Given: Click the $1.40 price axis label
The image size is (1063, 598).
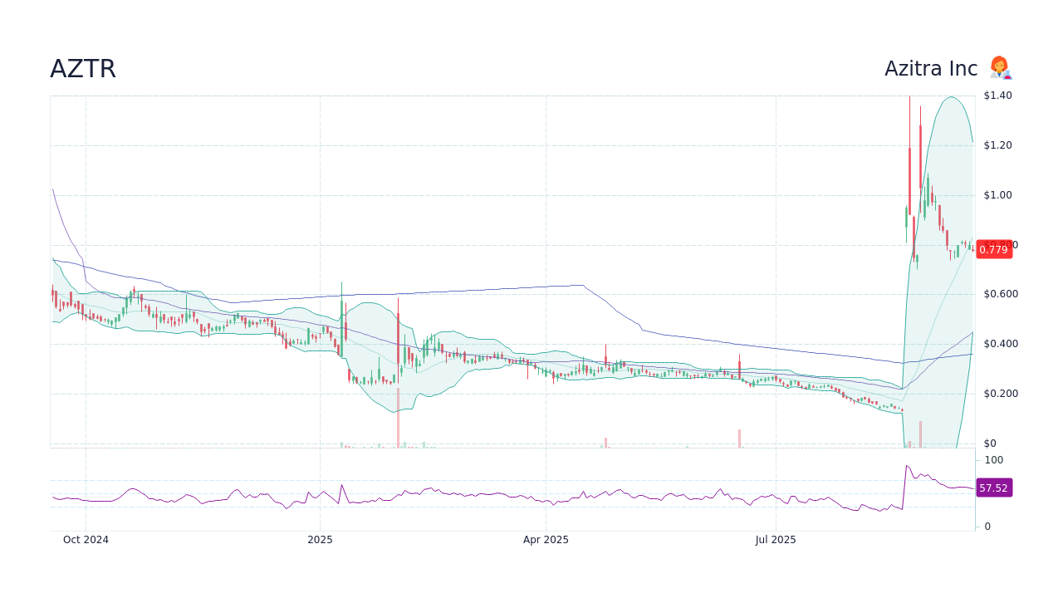Looking at the screenshot, I should [x=997, y=95].
